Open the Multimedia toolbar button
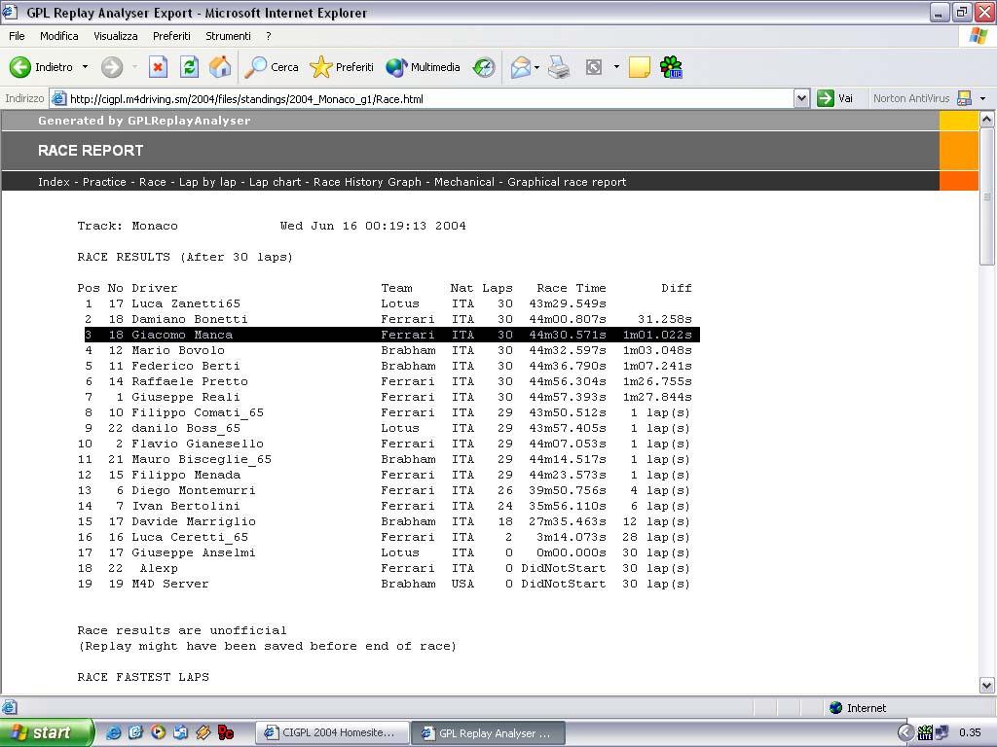 pos(423,67)
